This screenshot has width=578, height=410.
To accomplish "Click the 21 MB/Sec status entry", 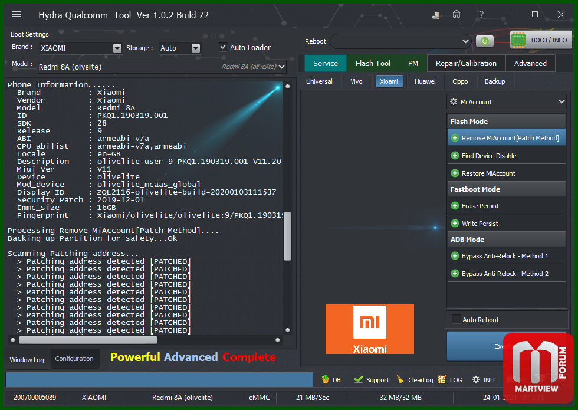I will (312, 398).
